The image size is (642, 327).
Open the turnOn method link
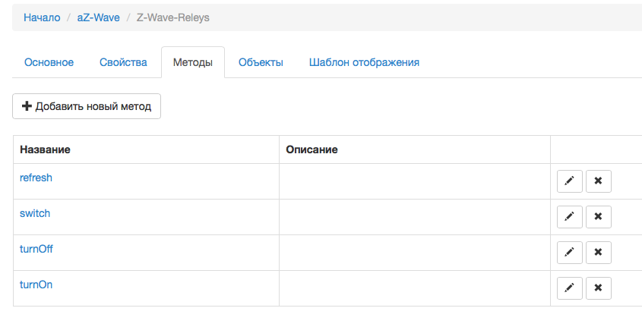36,285
